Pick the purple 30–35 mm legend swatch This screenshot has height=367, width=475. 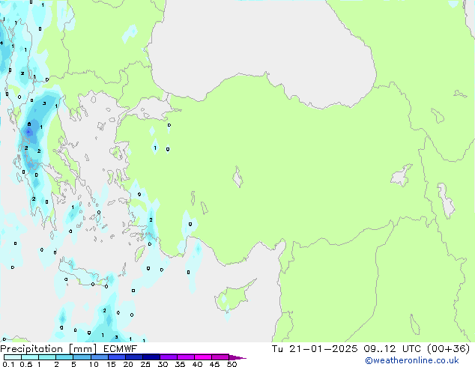click(168, 357)
